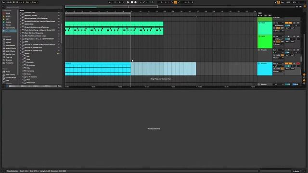The image size is (308, 173).
Task: Toggle the Follow button in transport
Action: coord(110,2)
